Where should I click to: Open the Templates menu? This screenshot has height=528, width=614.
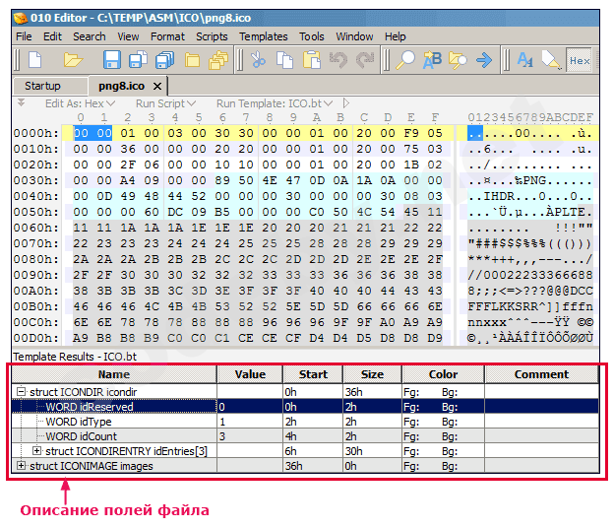tap(264, 36)
